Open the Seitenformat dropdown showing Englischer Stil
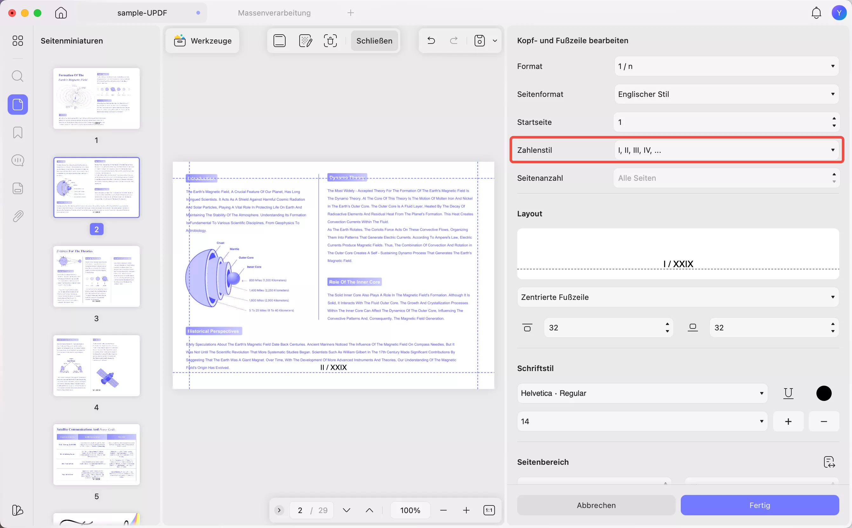The width and height of the screenshot is (852, 528). pyautogui.click(x=725, y=94)
